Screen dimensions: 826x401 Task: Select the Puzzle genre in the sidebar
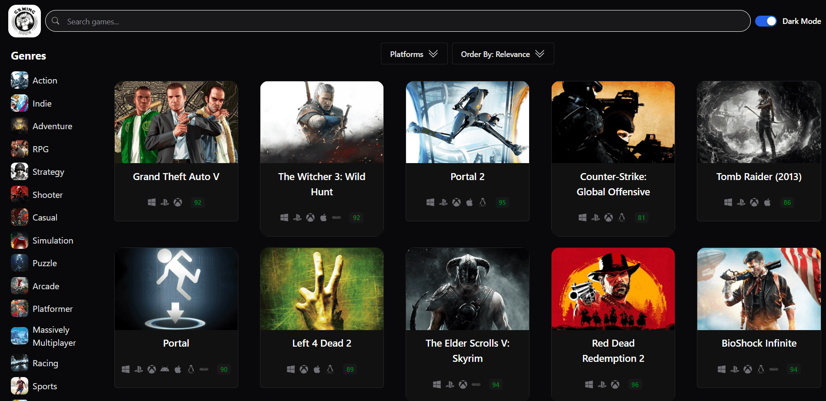(44, 263)
